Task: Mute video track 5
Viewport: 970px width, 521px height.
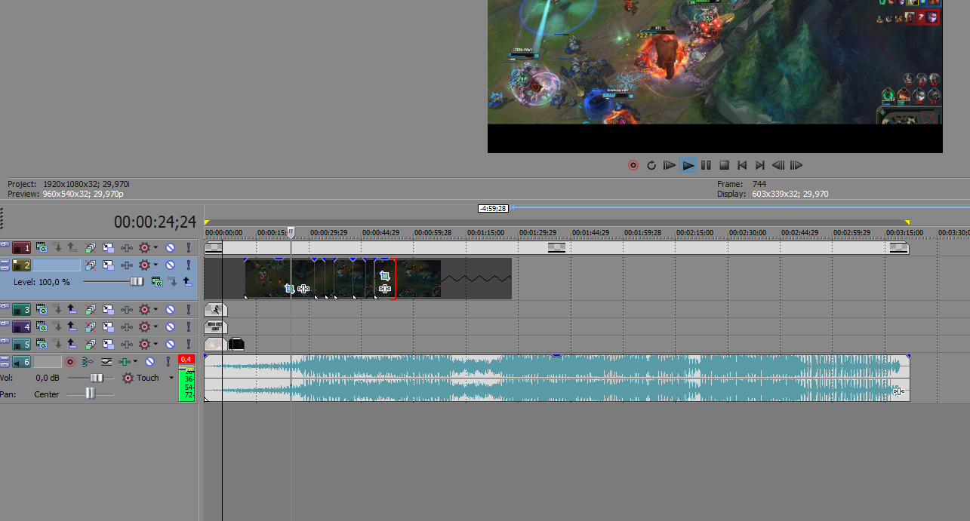Action: click(x=171, y=344)
